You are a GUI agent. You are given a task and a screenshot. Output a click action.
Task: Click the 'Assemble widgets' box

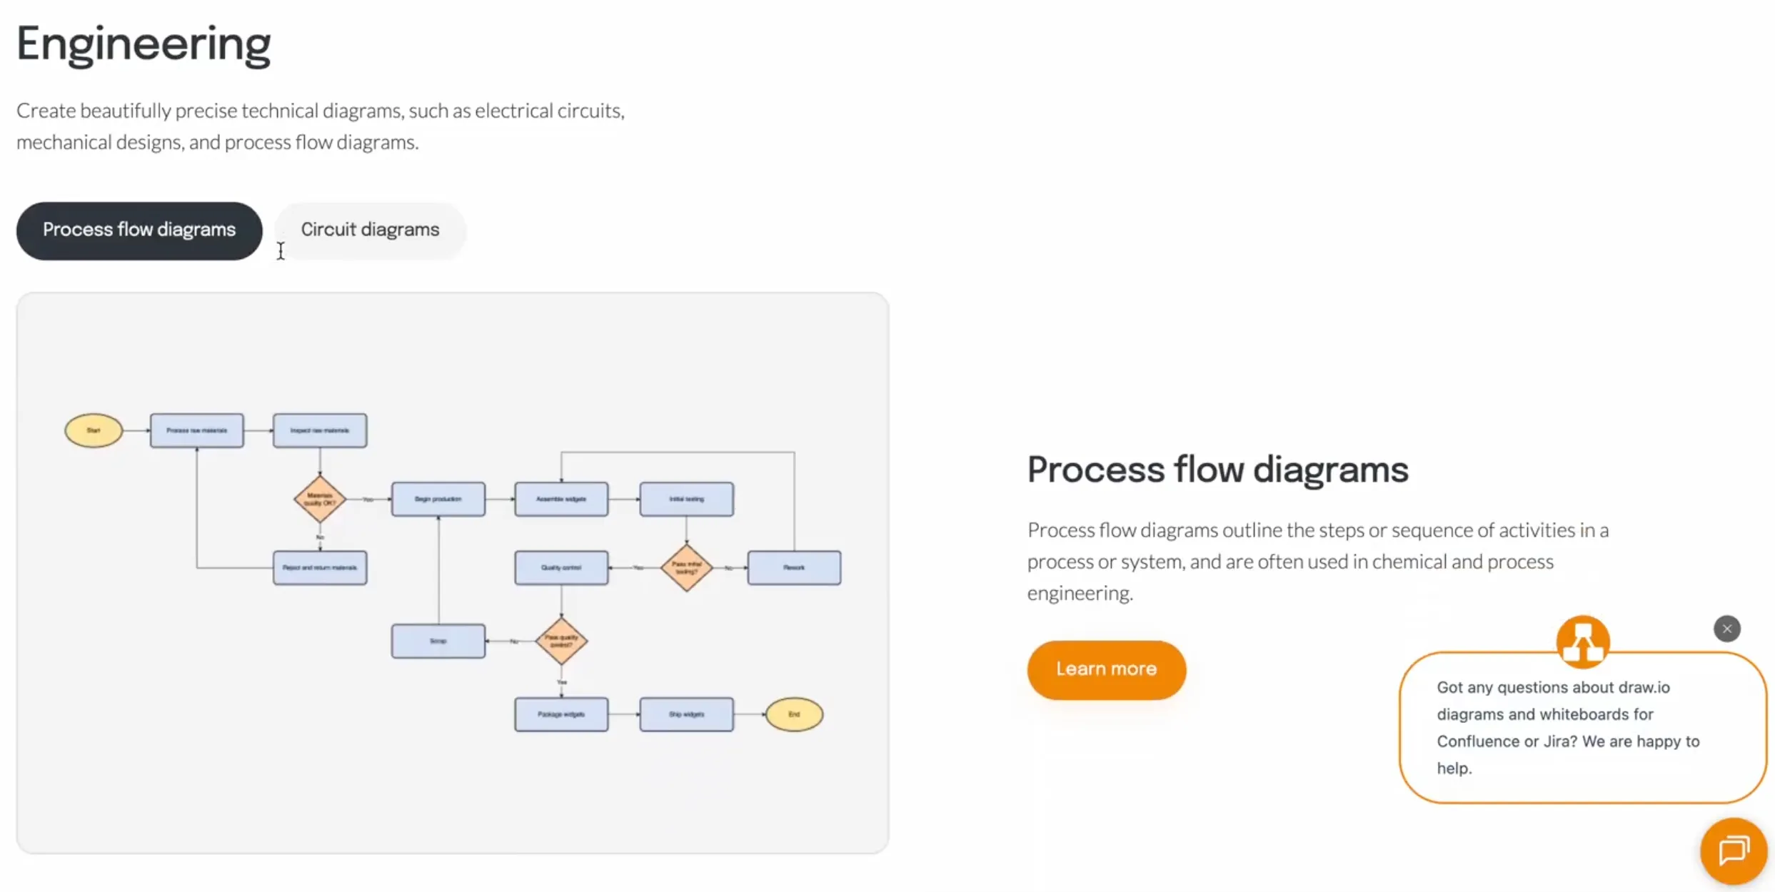pyautogui.click(x=561, y=499)
